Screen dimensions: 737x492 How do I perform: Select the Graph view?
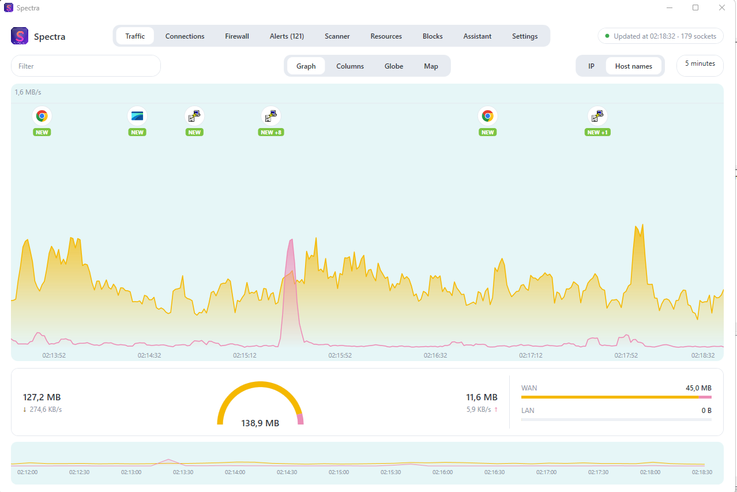point(306,66)
